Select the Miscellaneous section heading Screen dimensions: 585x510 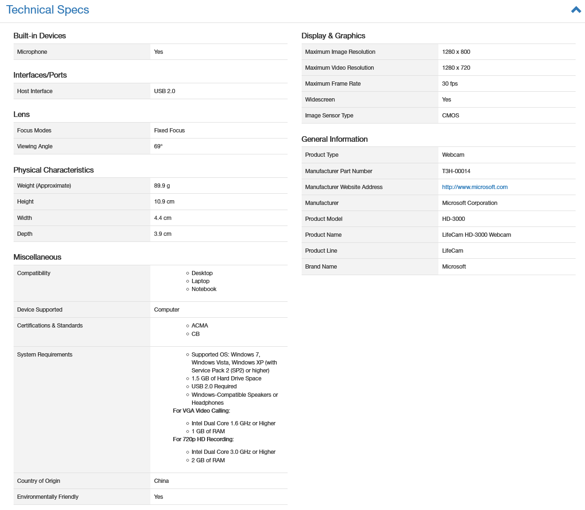click(37, 257)
